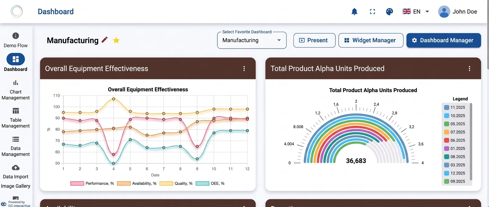Toggle OEE, % series in legend
Image resolution: width=489 pixels, height=207 pixels.
tap(210, 183)
